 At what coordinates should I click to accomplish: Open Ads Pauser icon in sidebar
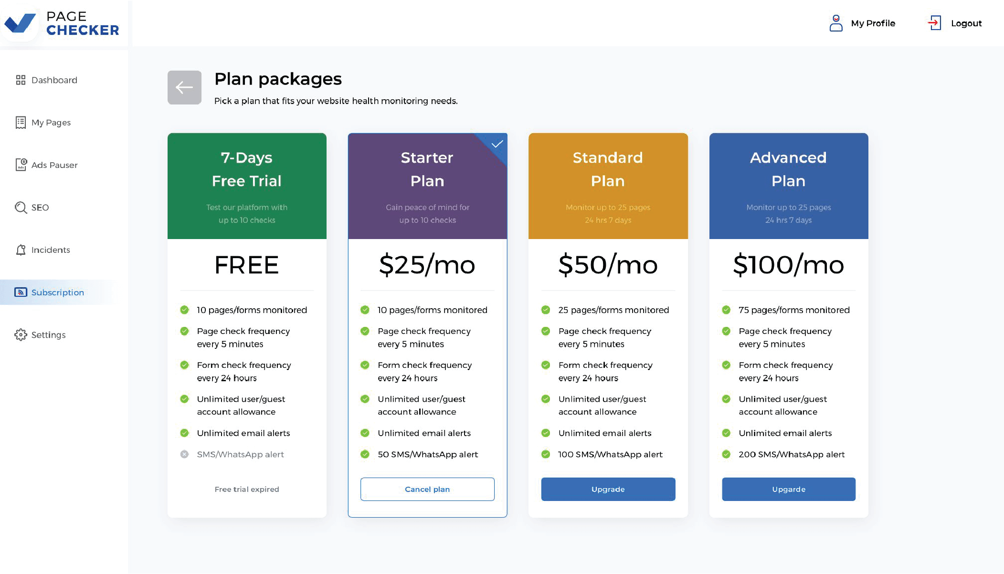[x=21, y=165]
